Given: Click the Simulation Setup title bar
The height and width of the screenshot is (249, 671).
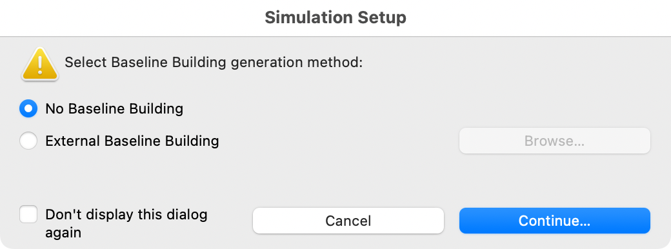Looking at the screenshot, I should pos(335,18).
